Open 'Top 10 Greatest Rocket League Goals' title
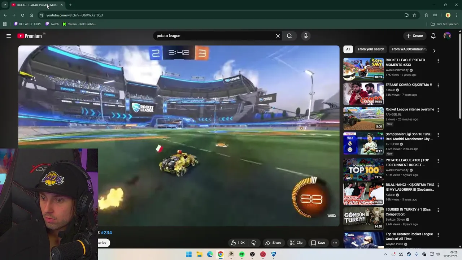The height and width of the screenshot is (260, 462). [409, 237]
